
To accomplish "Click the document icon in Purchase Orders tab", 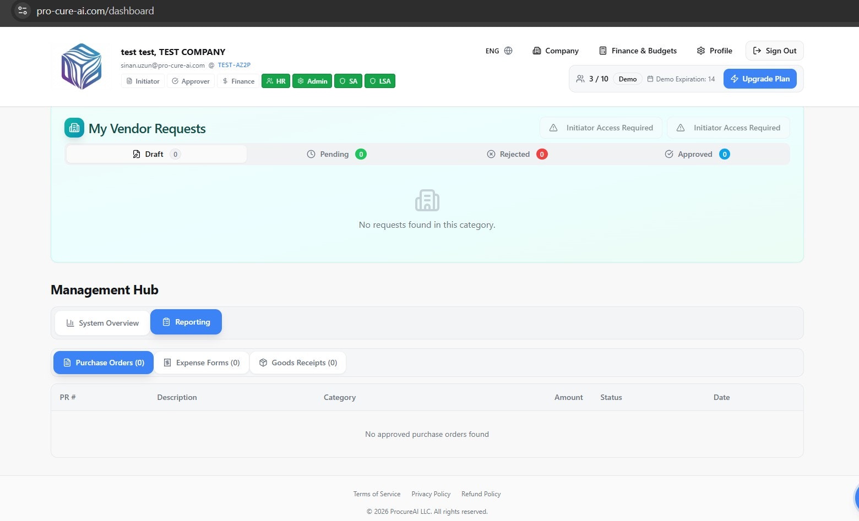I will 67,363.
